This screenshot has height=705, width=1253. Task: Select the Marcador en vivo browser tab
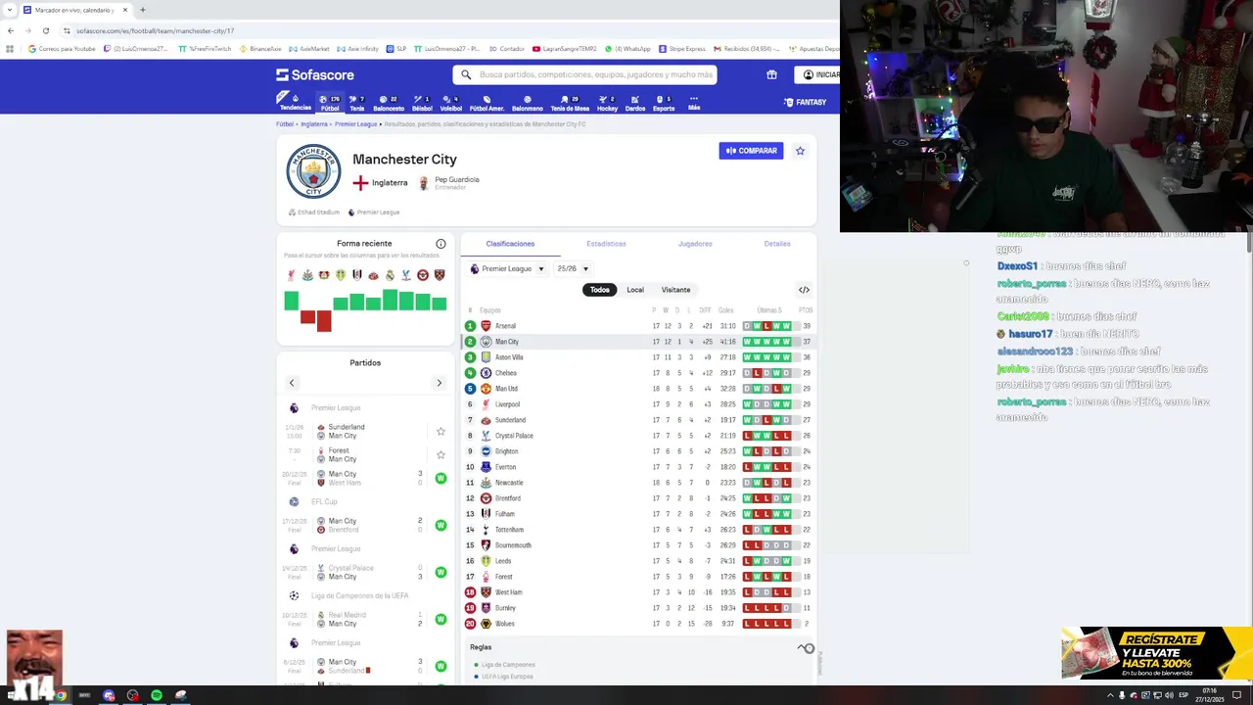pos(75,10)
